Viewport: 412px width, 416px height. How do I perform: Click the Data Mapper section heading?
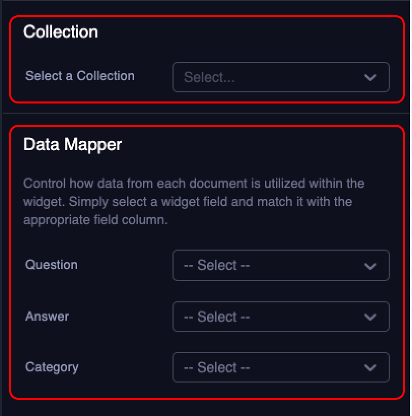pyautogui.click(x=73, y=145)
